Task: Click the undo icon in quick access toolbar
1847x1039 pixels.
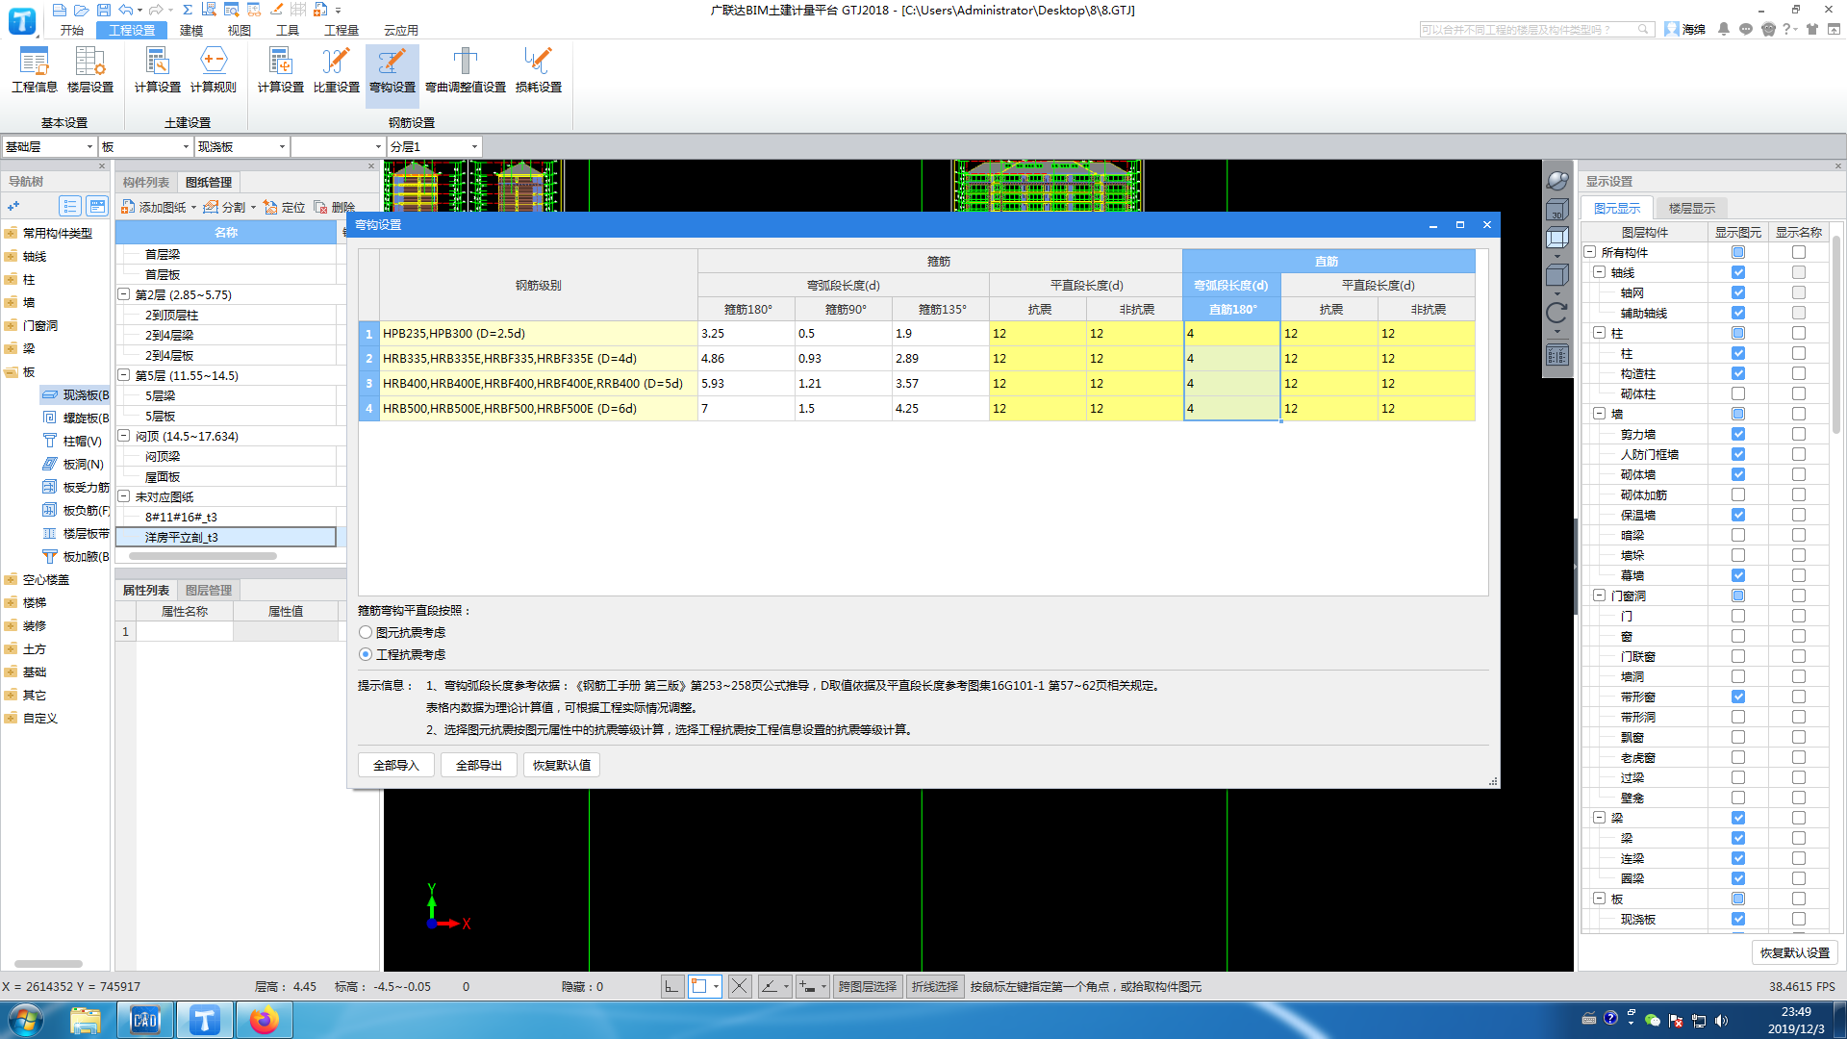Action: point(126,10)
